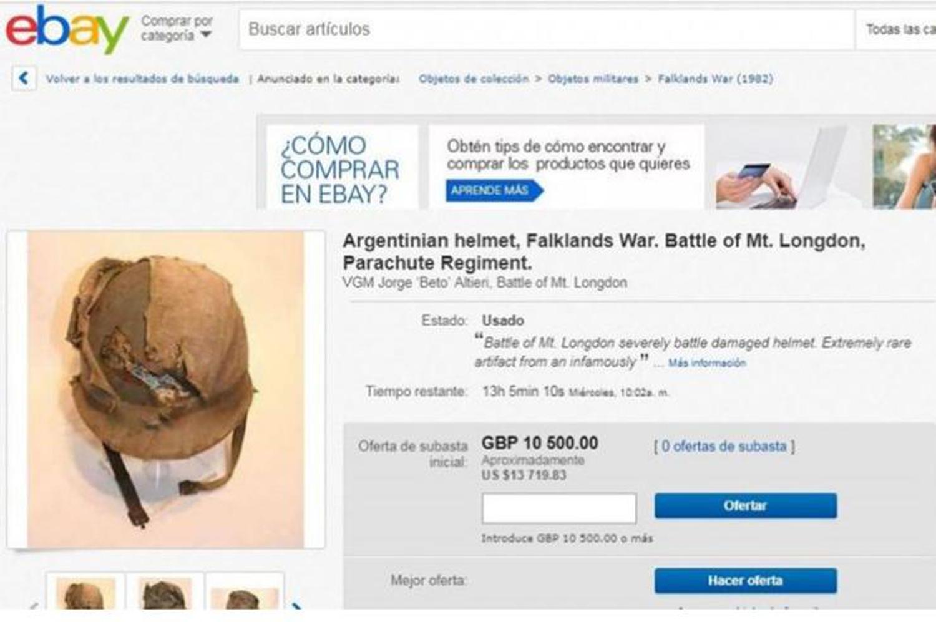The width and height of the screenshot is (936, 622).
Task: Click the next thumbnails arrow
Action: click(298, 605)
